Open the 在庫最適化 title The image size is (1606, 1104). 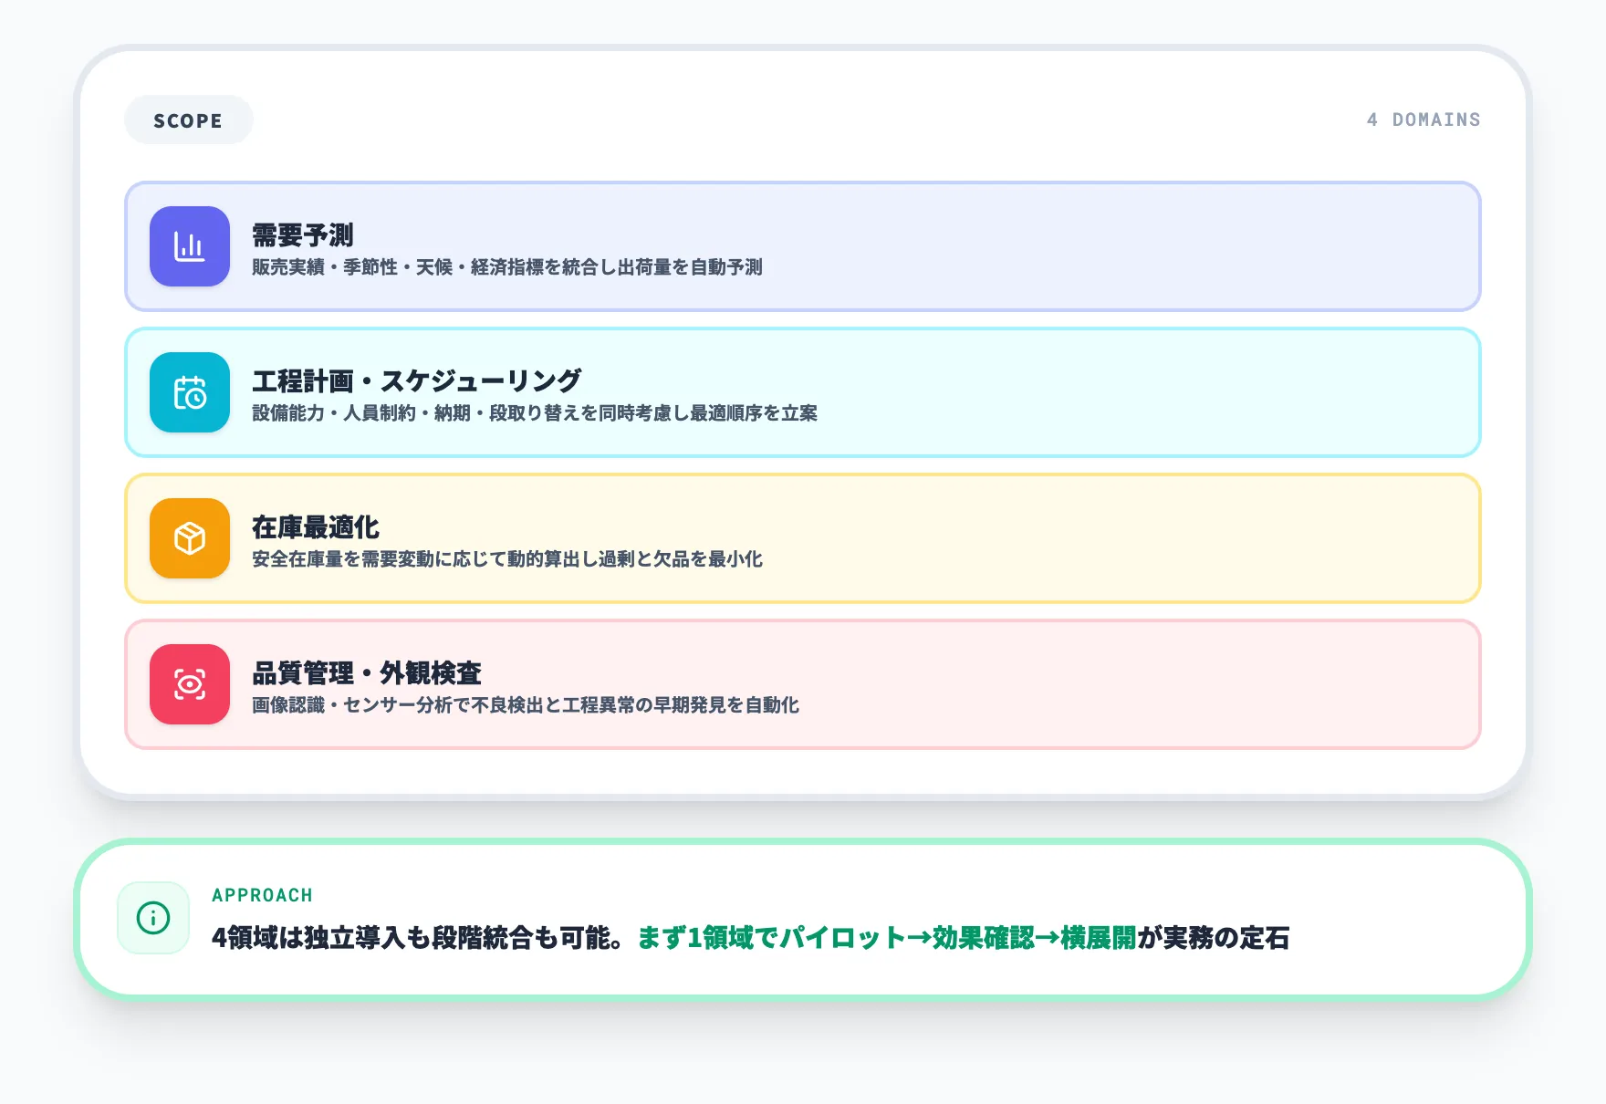[x=315, y=527]
